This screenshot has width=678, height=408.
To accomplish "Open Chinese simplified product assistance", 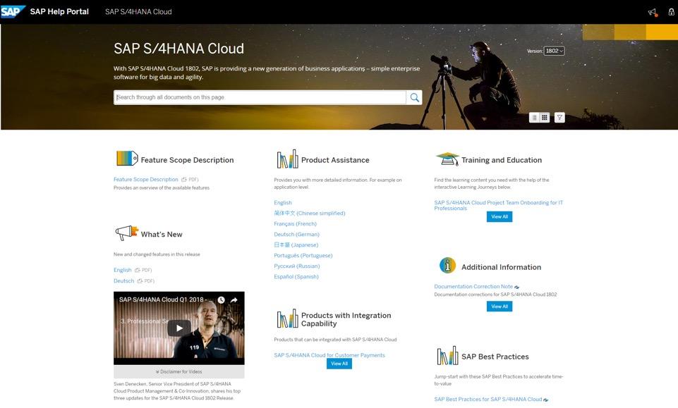I will (310, 214).
